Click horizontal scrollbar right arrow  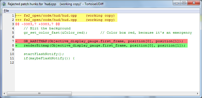(x=198, y=93)
